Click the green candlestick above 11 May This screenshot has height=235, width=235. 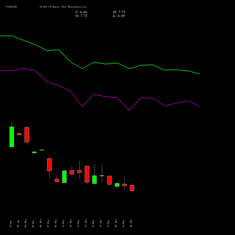pyautogui.click(x=64, y=177)
